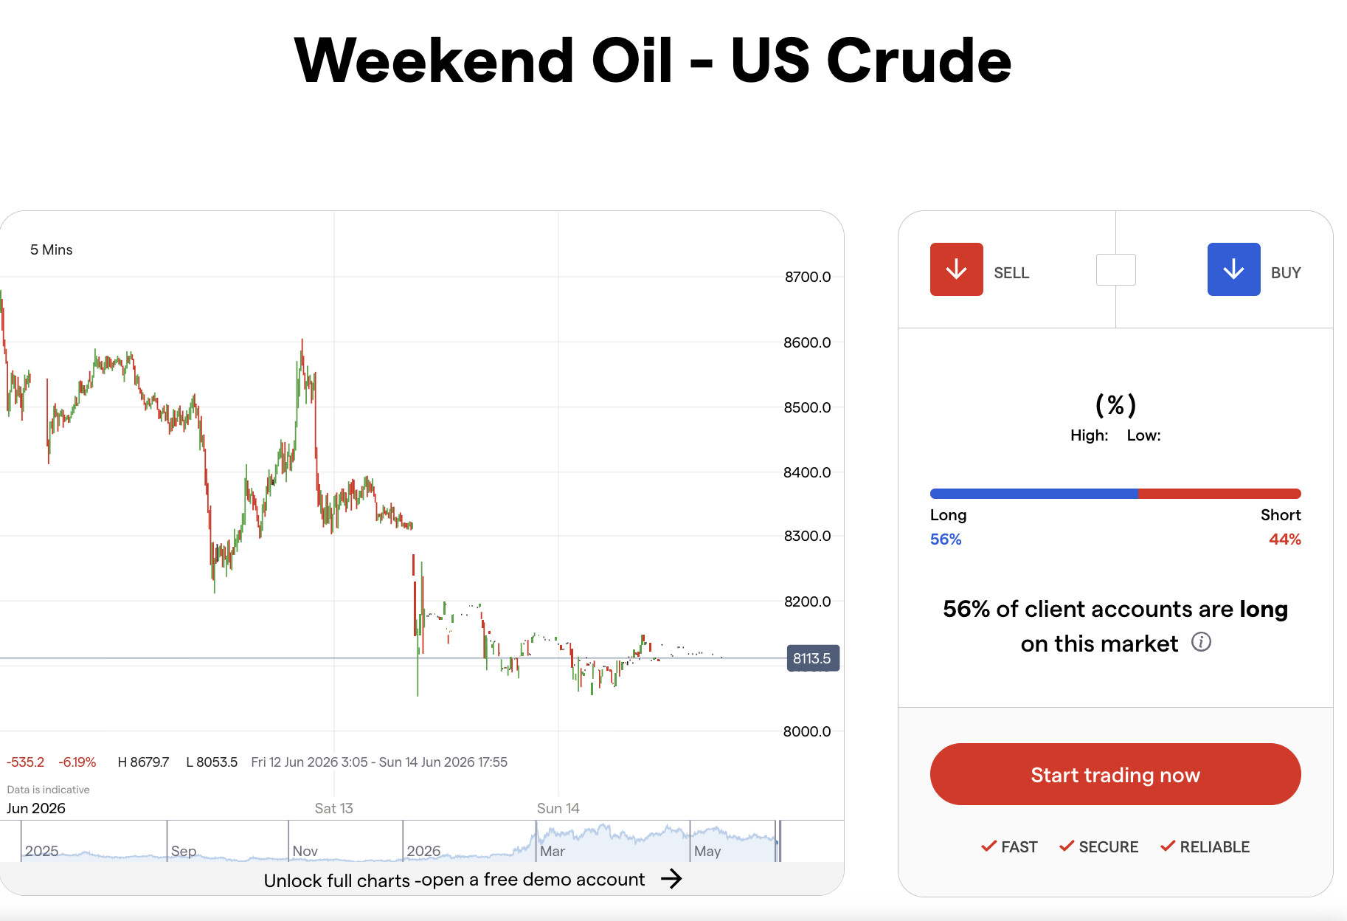Click the red SELL arrow icon
Screen dimensions: 1347x921
point(956,269)
